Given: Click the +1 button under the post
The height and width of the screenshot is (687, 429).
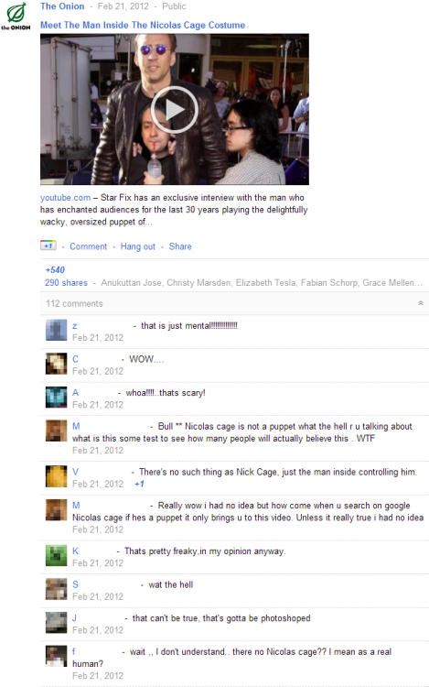Looking at the screenshot, I should click(x=48, y=245).
